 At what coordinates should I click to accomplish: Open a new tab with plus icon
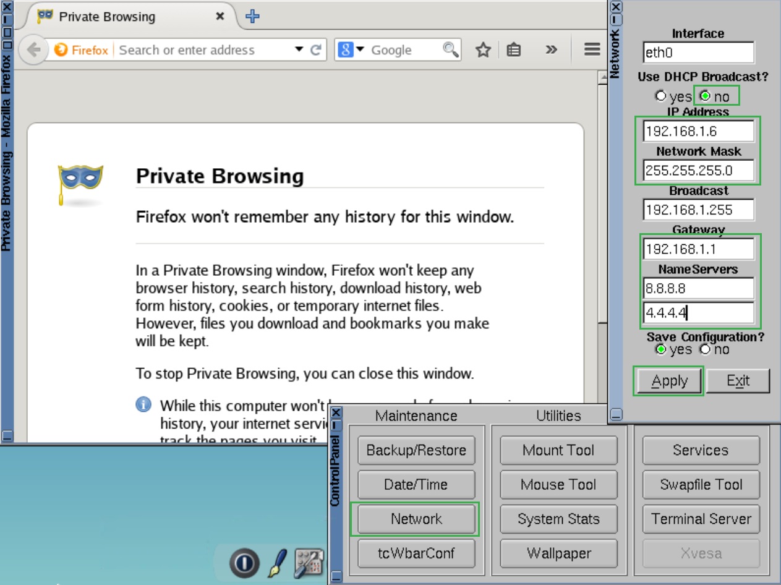252,16
